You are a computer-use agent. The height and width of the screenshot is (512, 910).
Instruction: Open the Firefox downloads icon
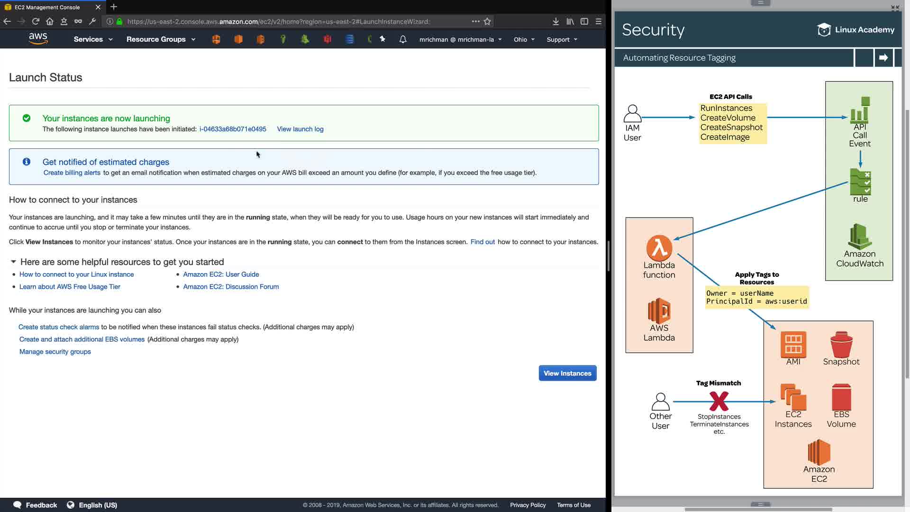point(556,21)
